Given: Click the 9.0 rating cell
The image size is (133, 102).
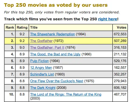Looking at the screenshot, I should pyautogui.click(x=22, y=48).
